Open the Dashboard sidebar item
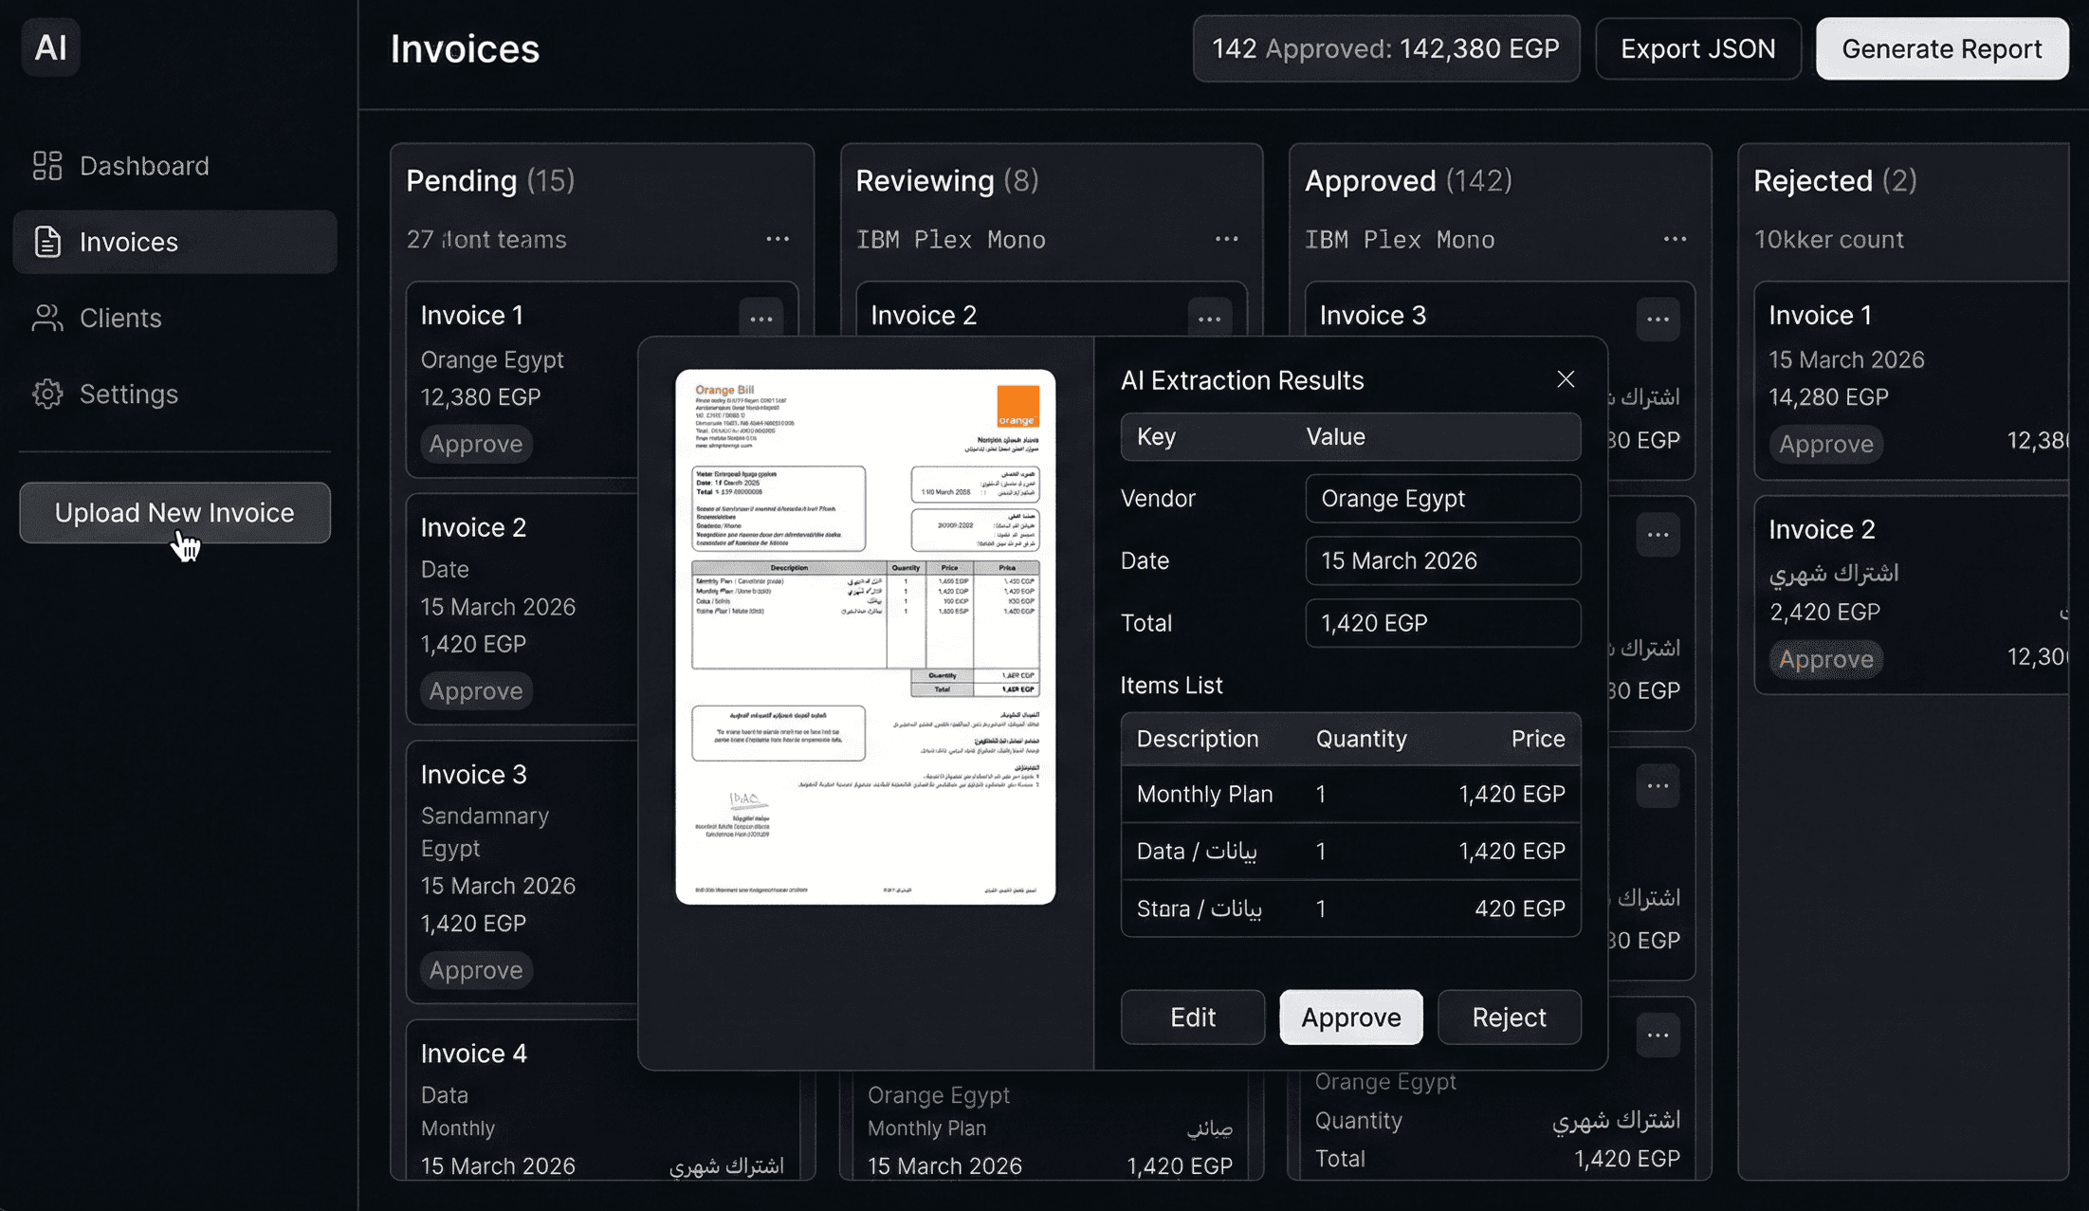The image size is (2089, 1211). (x=174, y=166)
